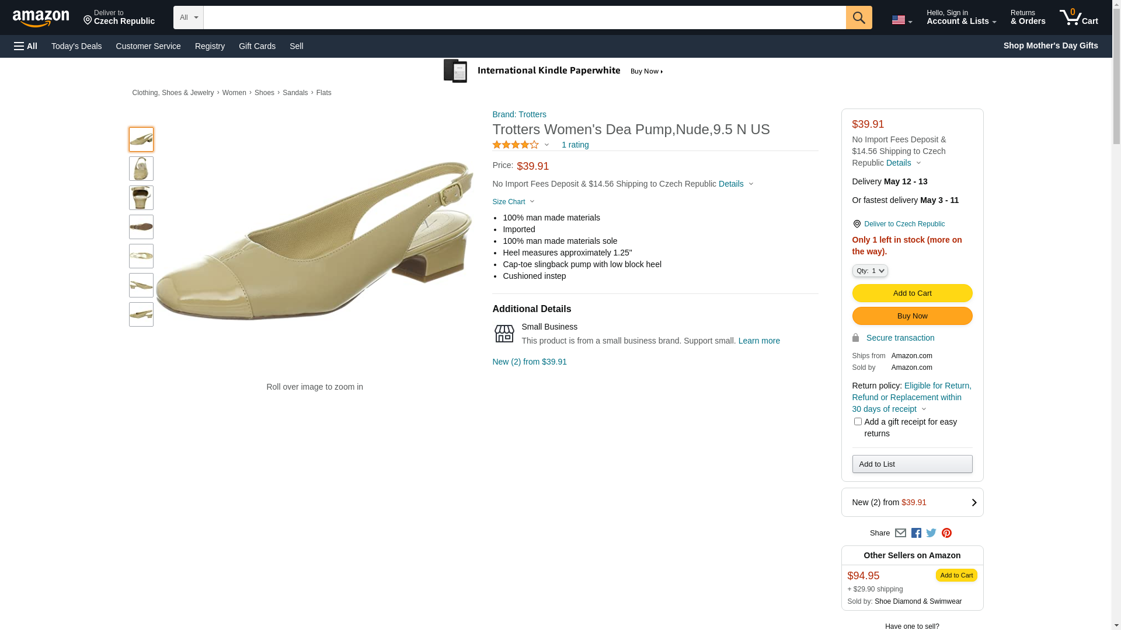The width and height of the screenshot is (1121, 630).
Task: Click the yellow Add to Cart button
Action: pyautogui.click(x=912, y=293)
